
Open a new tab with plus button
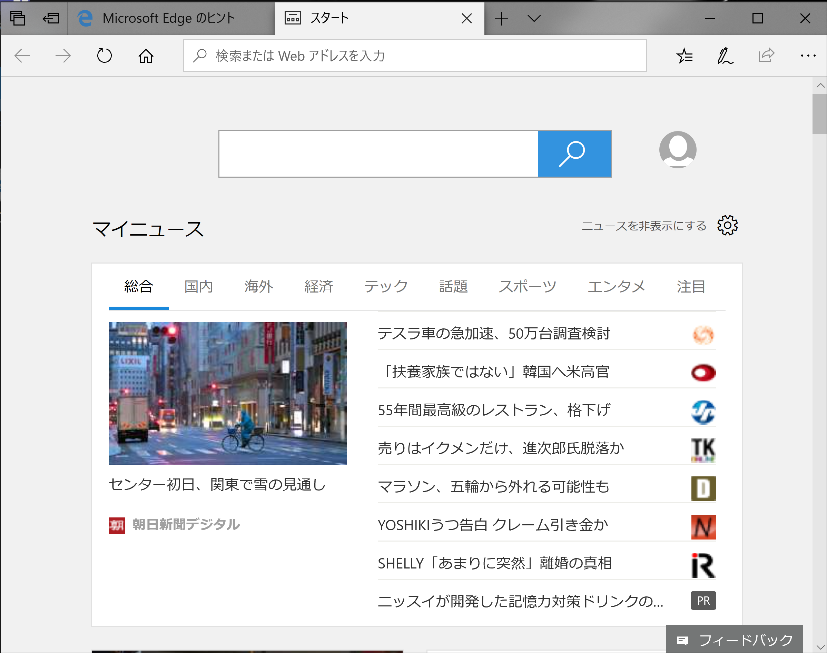coord(501,18)
